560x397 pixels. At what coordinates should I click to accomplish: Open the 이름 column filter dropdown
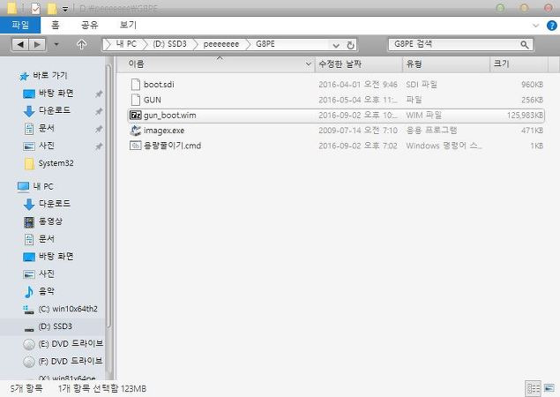click(x=308, y=64)
